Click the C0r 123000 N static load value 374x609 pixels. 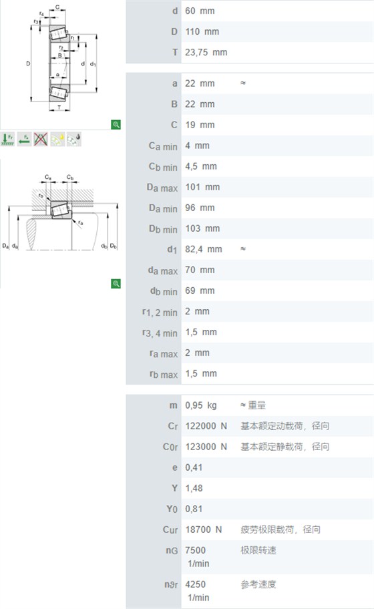coord(206,447)
